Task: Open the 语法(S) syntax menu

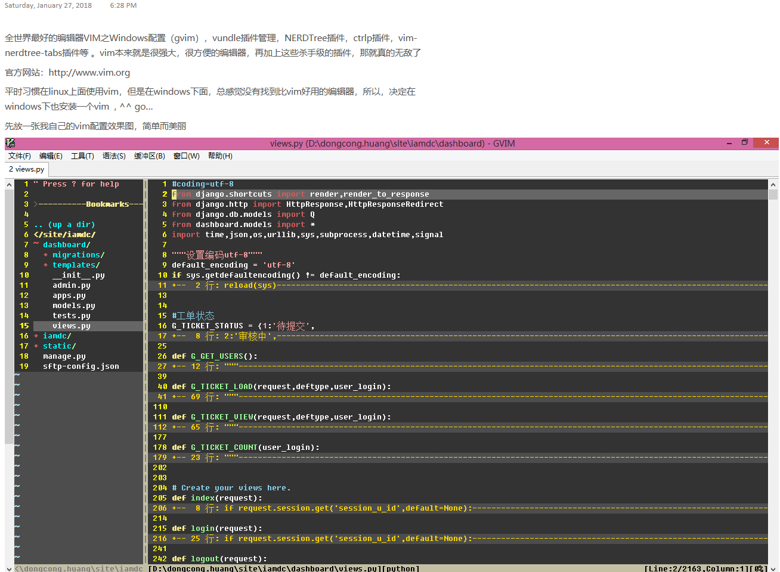Action: click(x=113, y=156)
